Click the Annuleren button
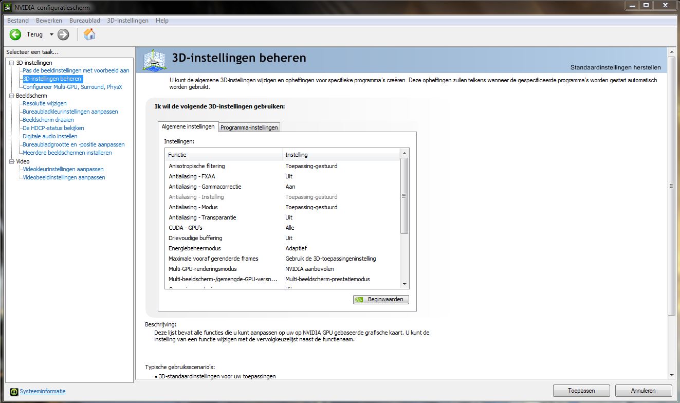The width and height of the screenshot is (680, 403). [644, 391]
